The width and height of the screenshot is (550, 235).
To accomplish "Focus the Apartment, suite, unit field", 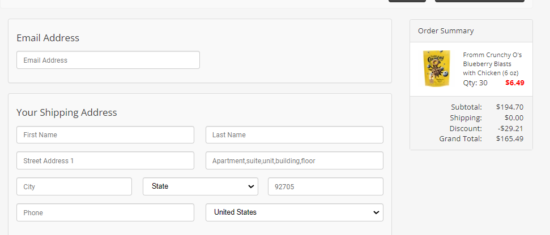I will (295, 160).
